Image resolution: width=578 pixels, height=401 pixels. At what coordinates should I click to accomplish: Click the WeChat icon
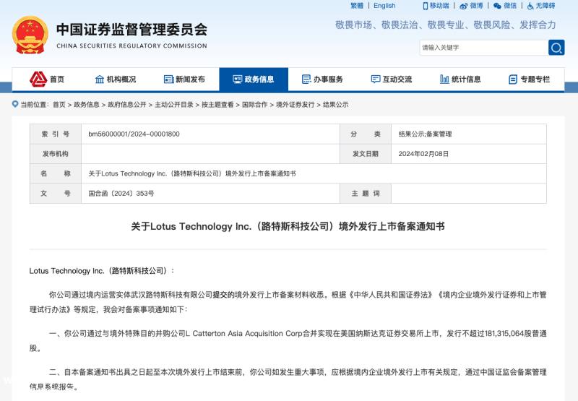(x=497, y=6)
